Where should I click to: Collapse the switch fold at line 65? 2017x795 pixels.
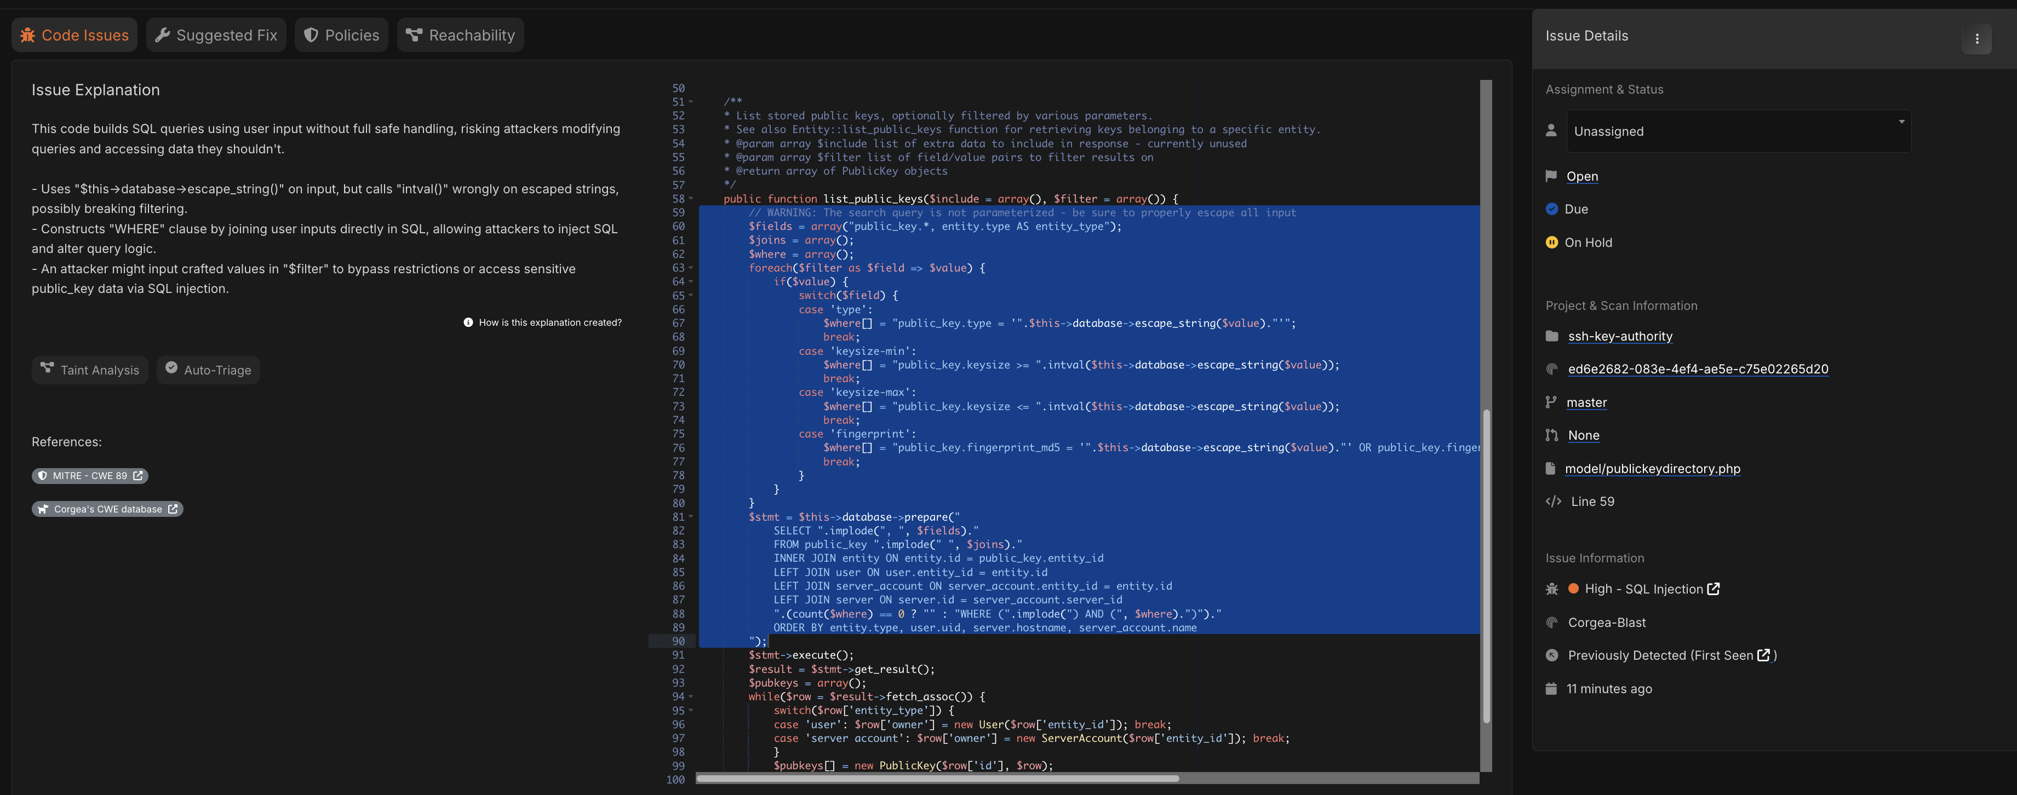point(691,296)
